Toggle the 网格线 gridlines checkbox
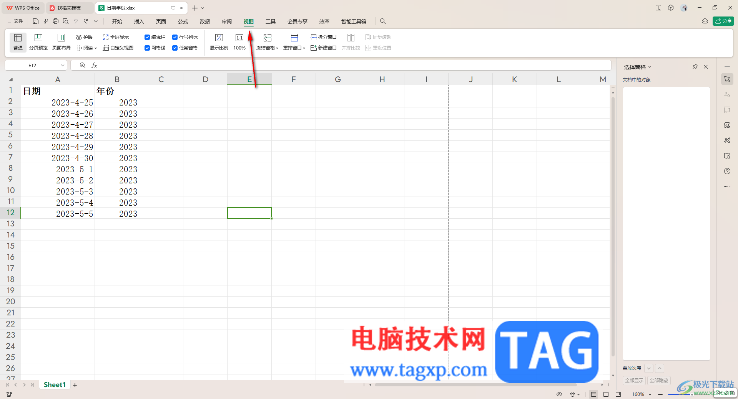 147,48
